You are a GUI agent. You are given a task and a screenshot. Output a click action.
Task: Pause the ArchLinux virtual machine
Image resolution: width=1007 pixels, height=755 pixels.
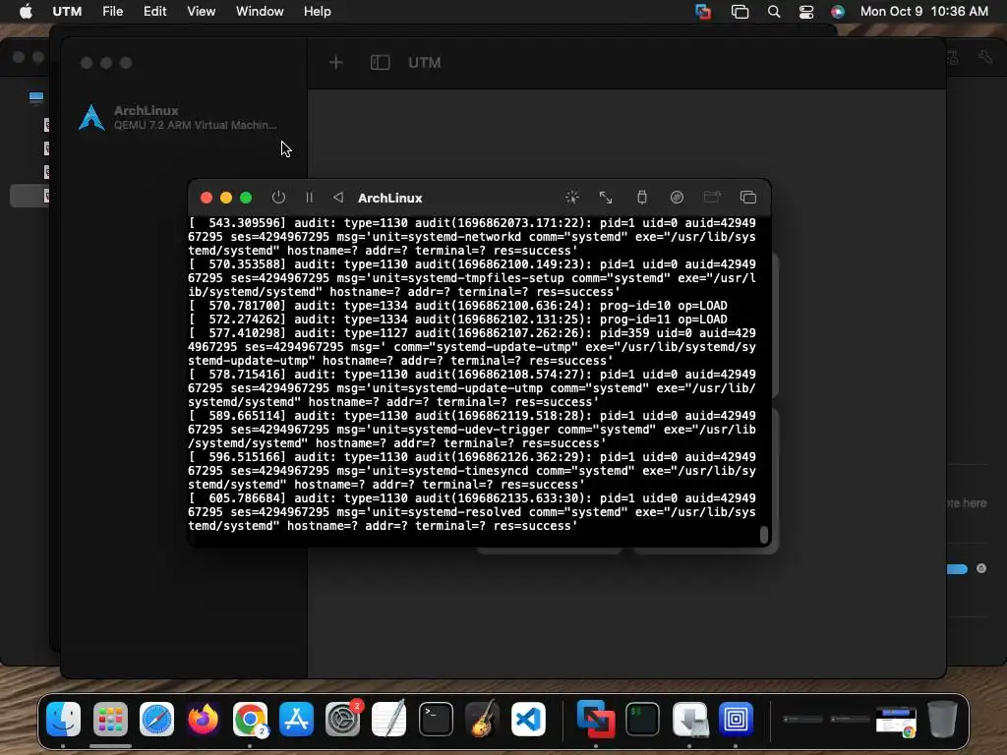309,197
